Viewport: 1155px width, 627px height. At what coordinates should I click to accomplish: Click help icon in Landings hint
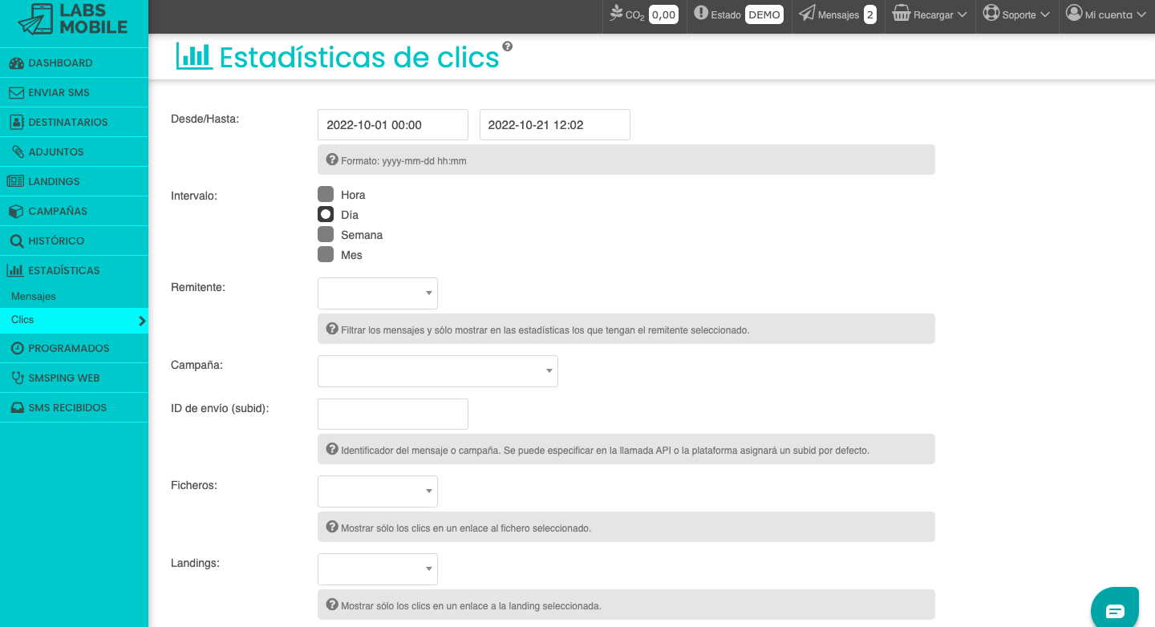coord(332,605)
